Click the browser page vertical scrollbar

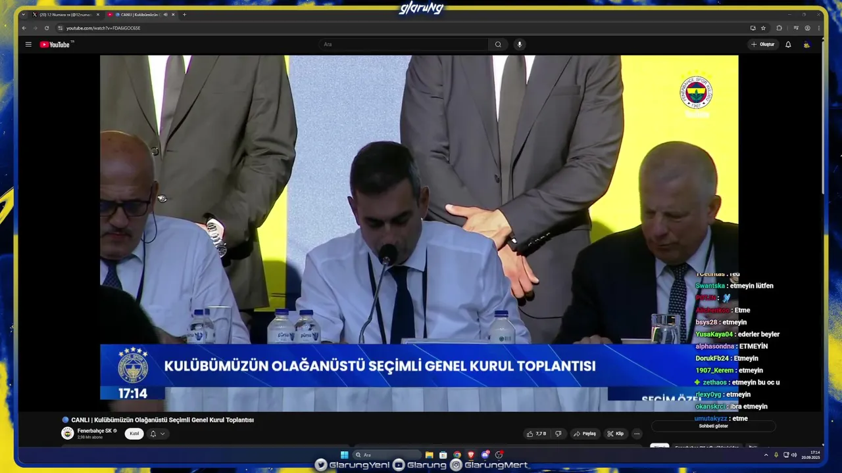coord(822,118)
